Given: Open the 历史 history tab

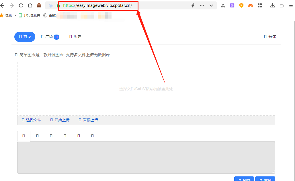Looking at the screenshot, I should (x=75, y=37).
